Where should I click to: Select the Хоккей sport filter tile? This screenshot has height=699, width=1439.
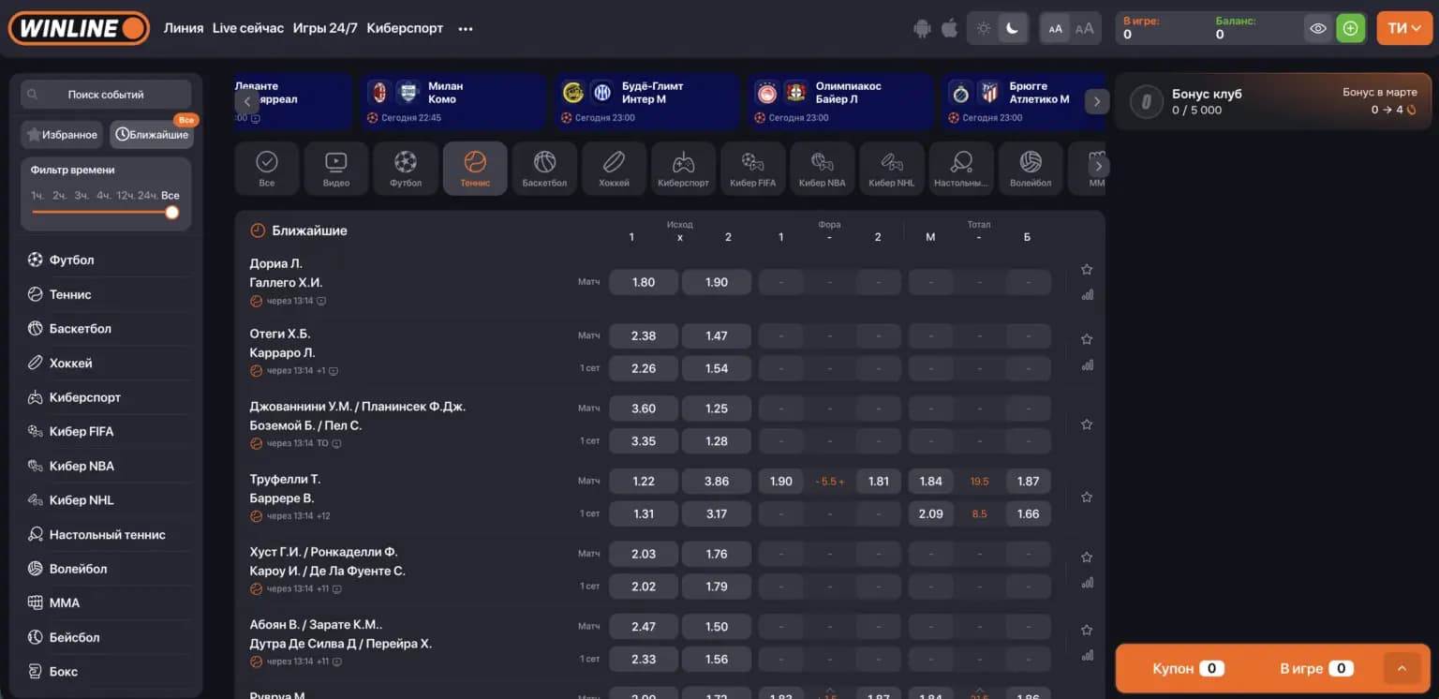tap(614, 169)
